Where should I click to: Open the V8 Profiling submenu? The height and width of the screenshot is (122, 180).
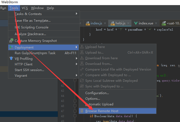(x=43, y=58)
